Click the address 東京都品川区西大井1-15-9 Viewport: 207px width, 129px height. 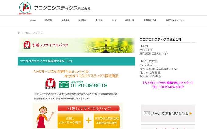(x=154, y=54)
